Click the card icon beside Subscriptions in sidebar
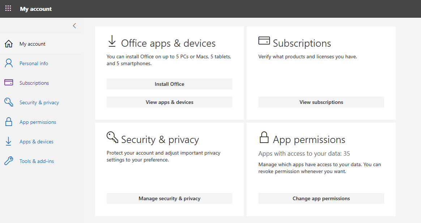 pos(9,83)
